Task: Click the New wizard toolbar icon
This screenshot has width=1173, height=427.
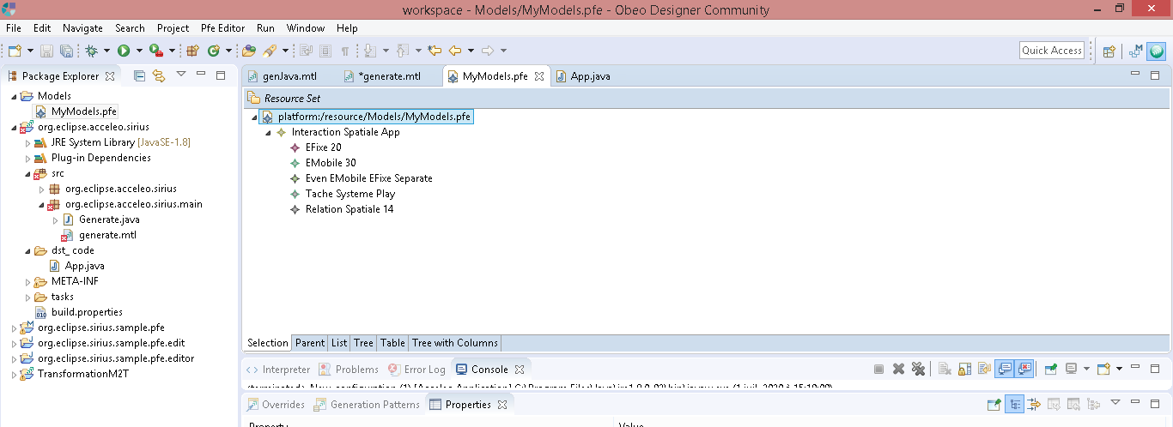Action: click(14, 51)
